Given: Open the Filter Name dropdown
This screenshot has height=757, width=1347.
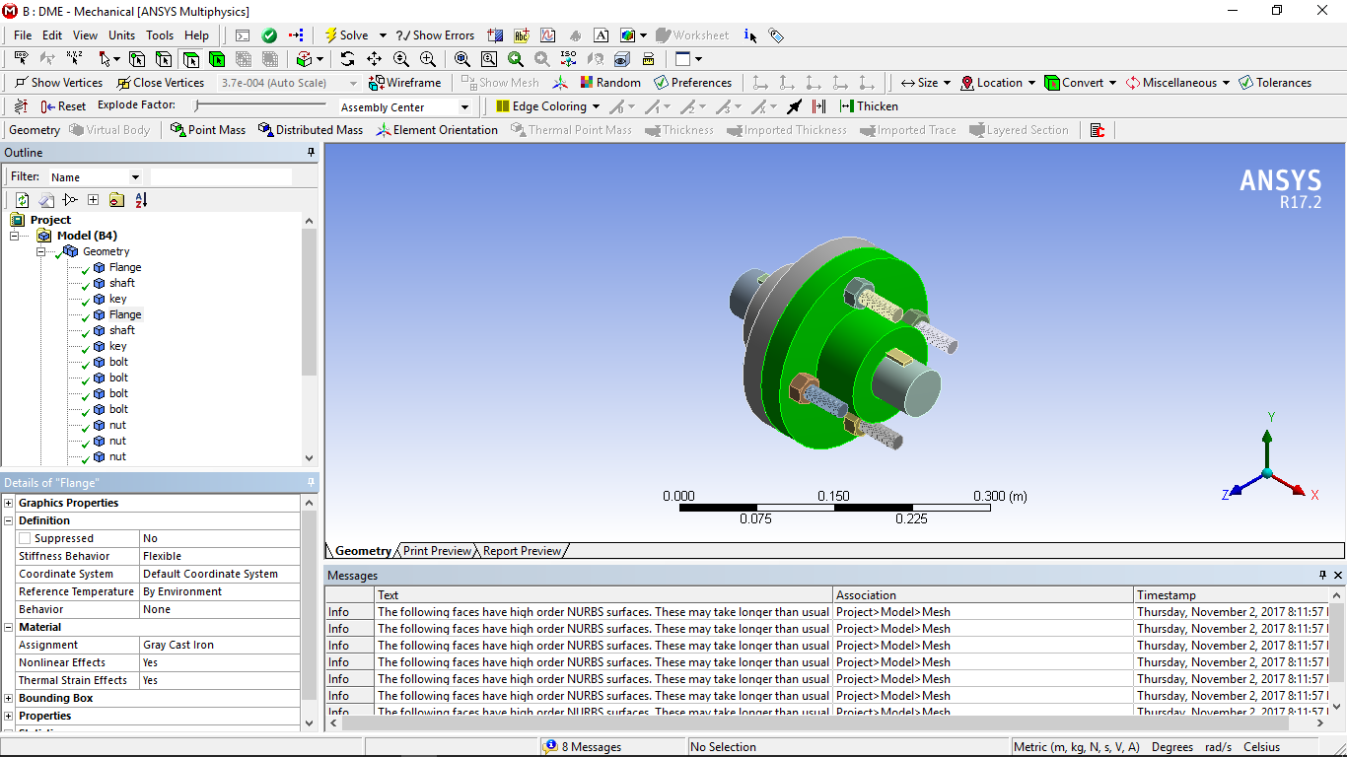Looking at the screenshot, I should [x=135, y=177].
